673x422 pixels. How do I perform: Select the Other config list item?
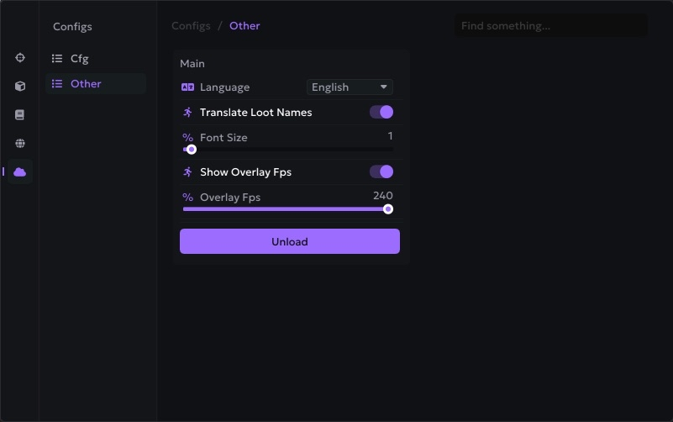[x=86, y=84]
